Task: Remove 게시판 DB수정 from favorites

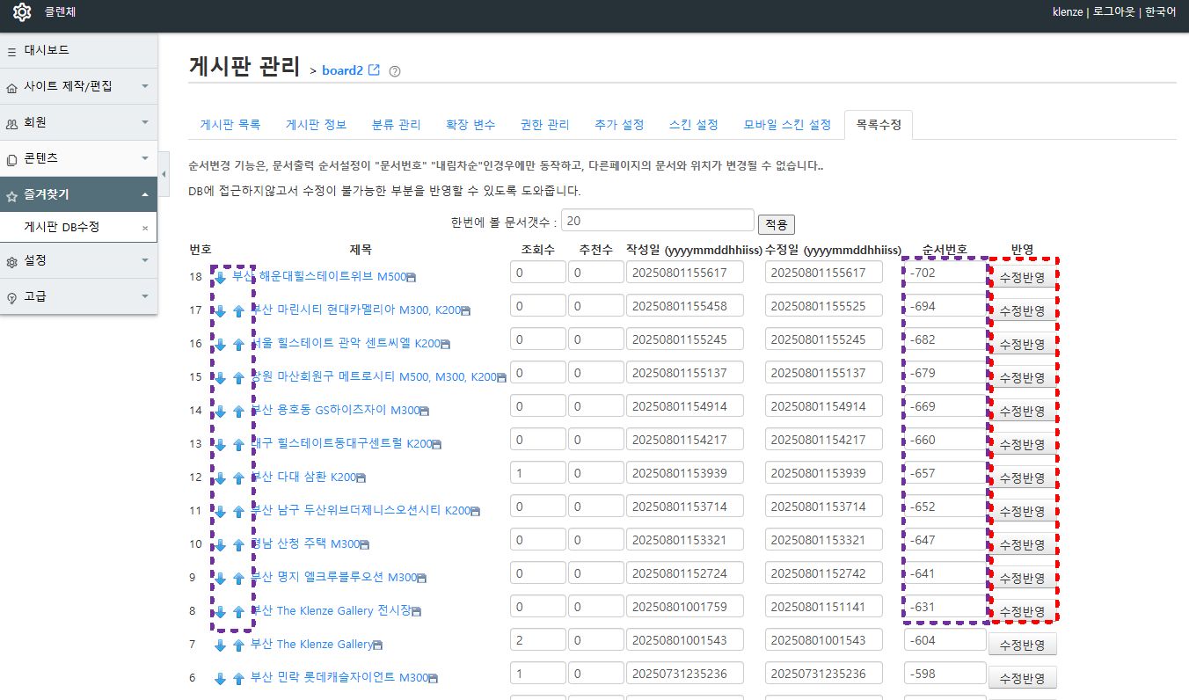Action: pos(145,228)
